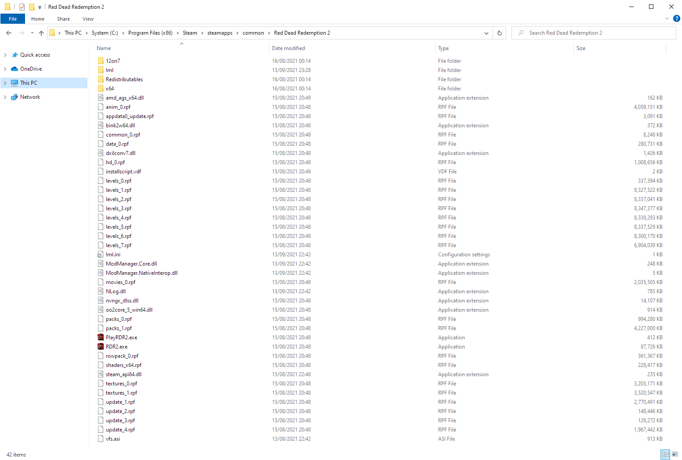Select the ModManager.NativeInterop.dll file name
The image size is (682, 460).
tap(141, 273)
